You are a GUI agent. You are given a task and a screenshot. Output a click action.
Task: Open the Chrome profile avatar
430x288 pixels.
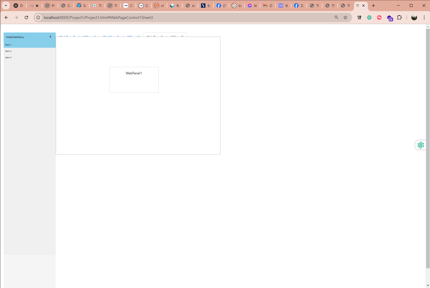click(414, 17)
